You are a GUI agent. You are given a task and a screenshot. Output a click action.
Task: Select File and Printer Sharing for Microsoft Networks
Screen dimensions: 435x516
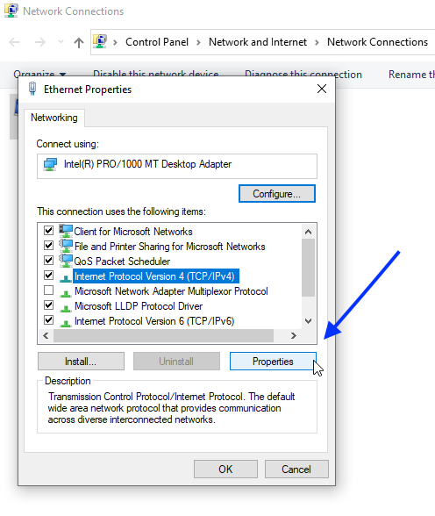tap(169, 247)
